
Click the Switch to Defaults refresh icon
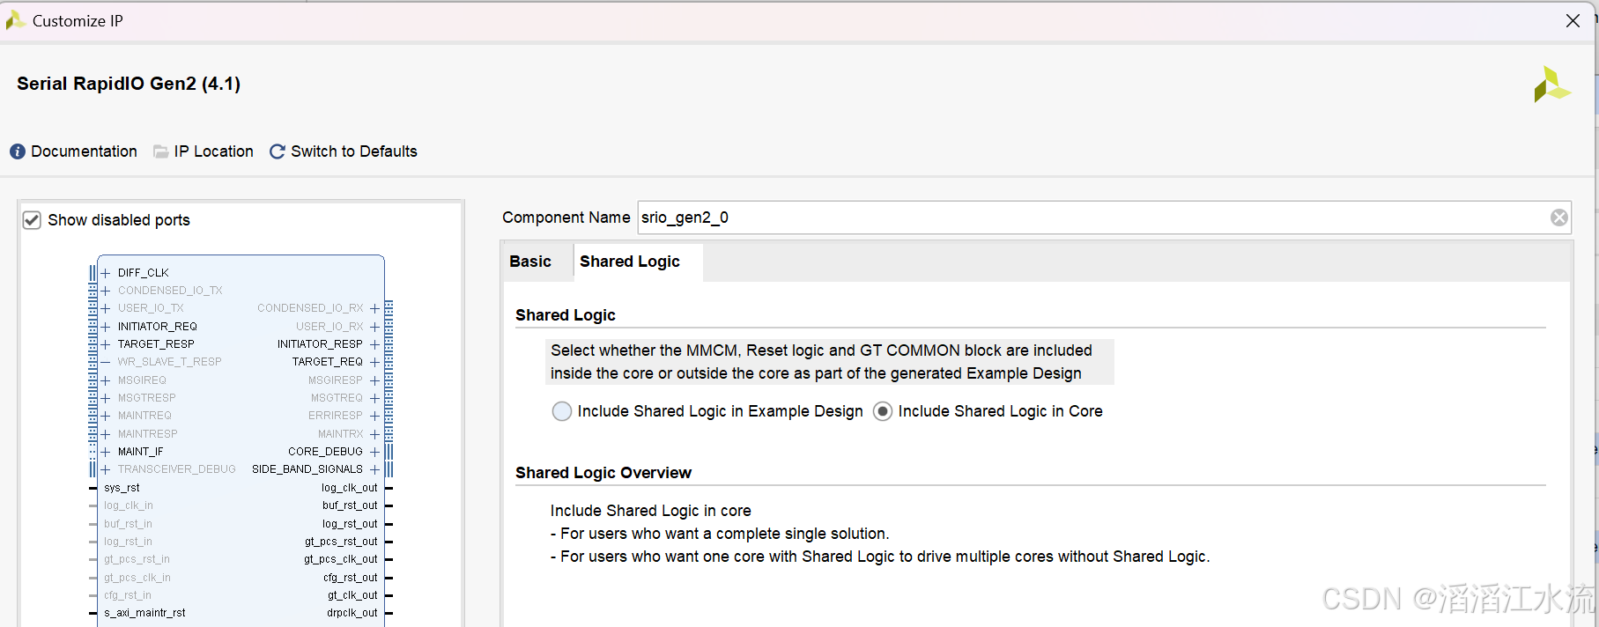[x=278, y=151]
